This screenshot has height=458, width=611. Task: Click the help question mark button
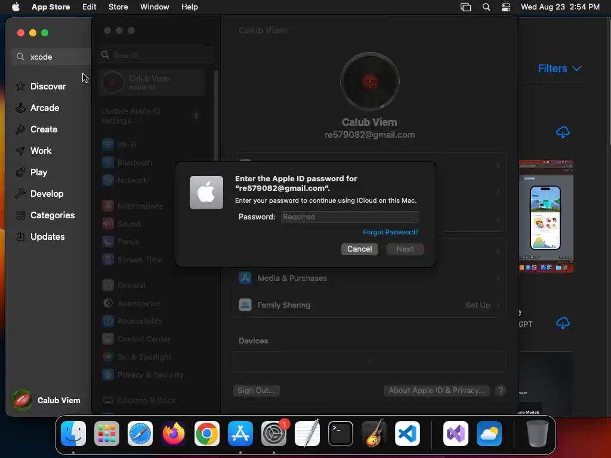(501, 390)
